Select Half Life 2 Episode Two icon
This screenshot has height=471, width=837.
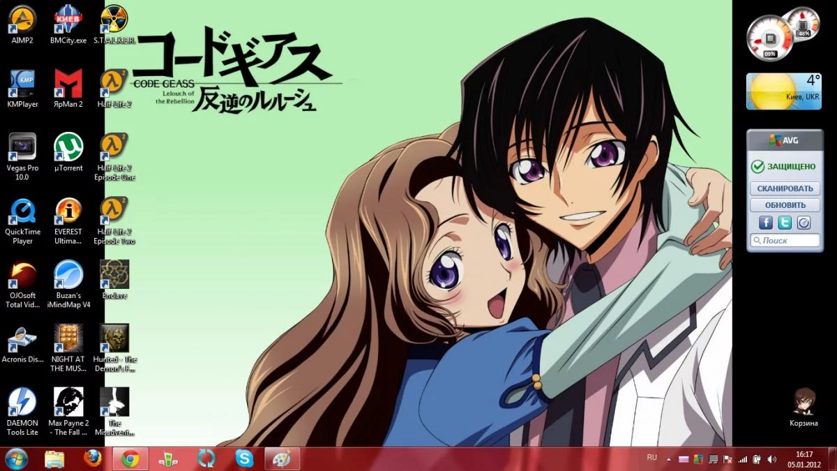(x=114, y=221)
